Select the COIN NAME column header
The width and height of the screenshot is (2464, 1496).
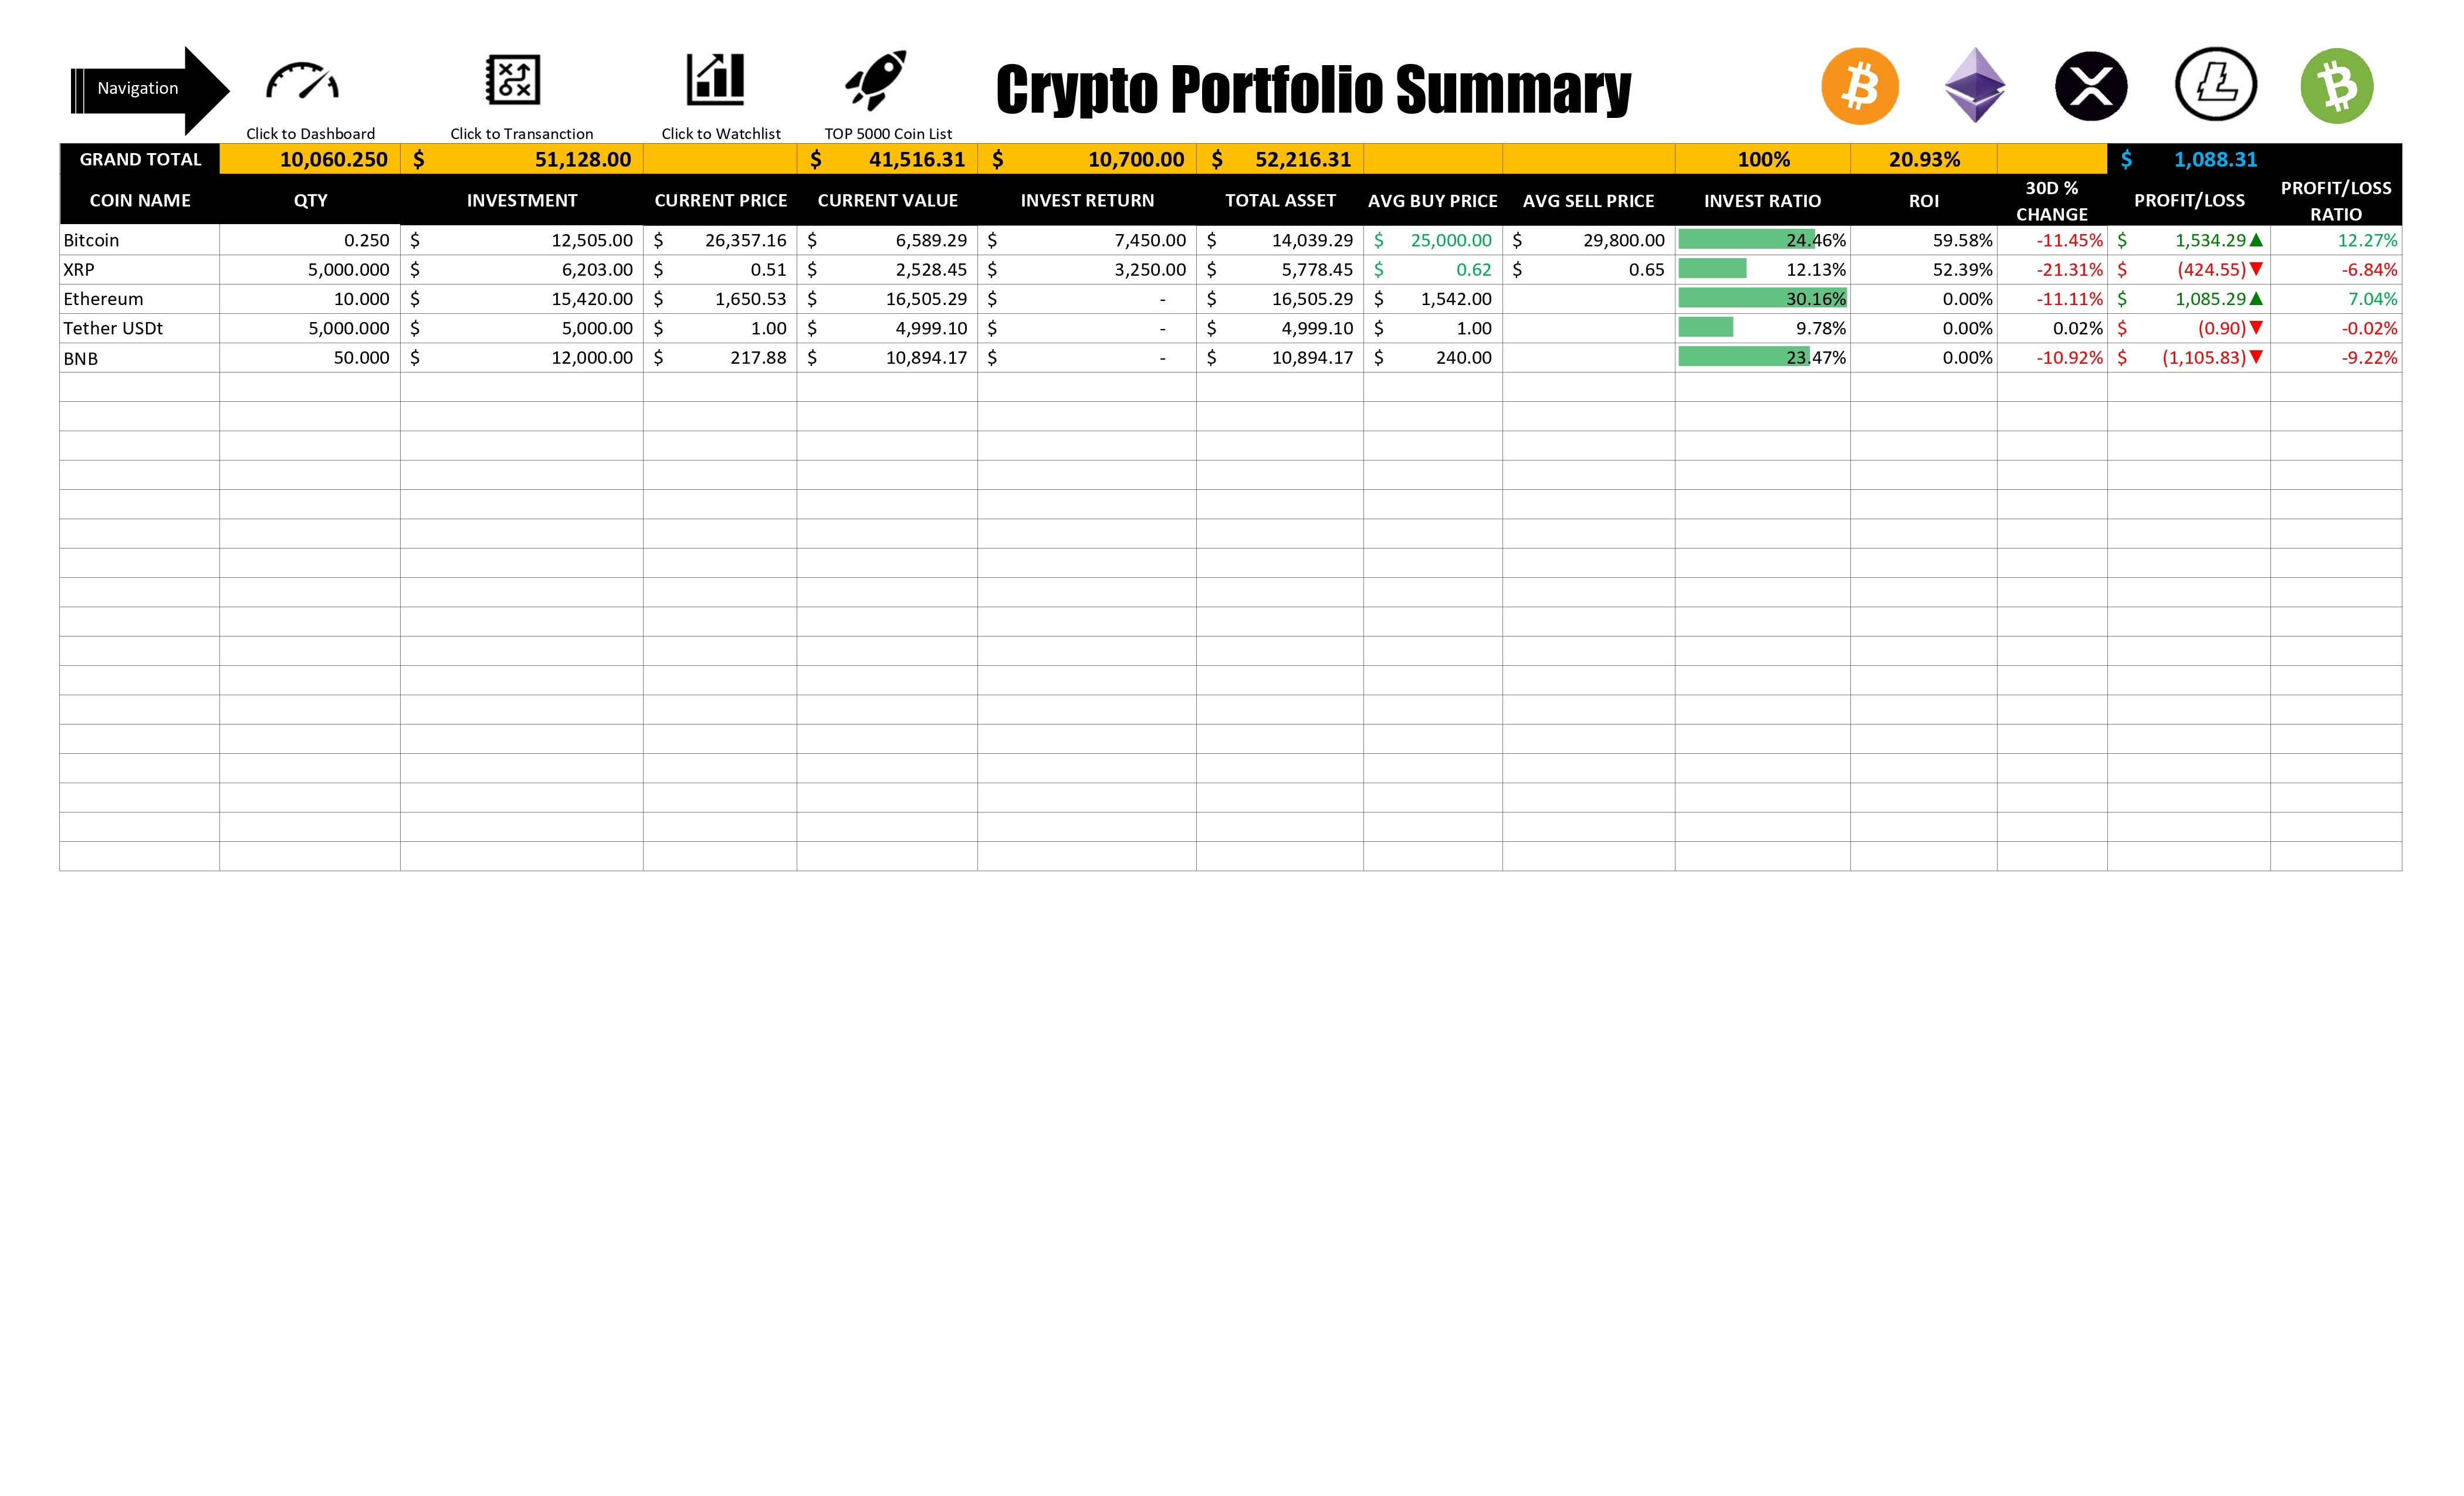pos(140,200)
